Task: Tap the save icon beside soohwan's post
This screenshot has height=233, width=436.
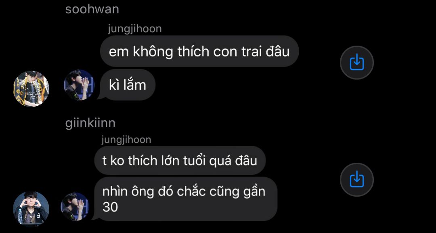Action: (357, 63)
